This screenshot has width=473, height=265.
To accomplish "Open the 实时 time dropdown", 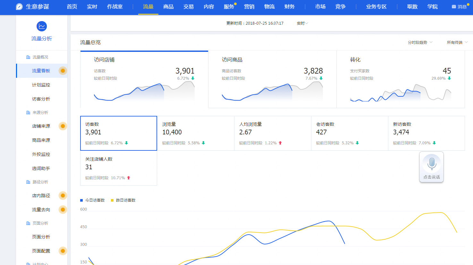I will (x=302, y=23).
